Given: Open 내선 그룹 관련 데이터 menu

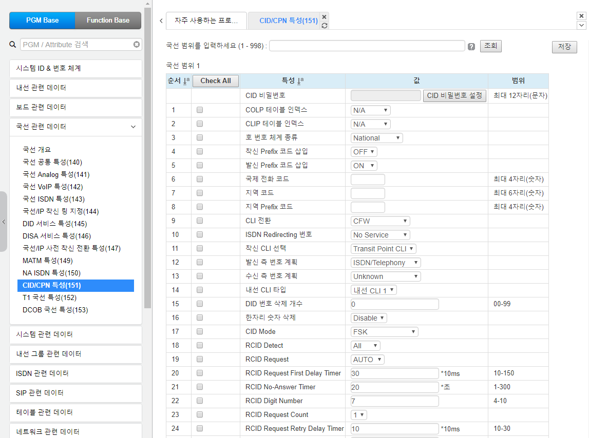Looking at the screenshot, I should click(x=75, y=354).
